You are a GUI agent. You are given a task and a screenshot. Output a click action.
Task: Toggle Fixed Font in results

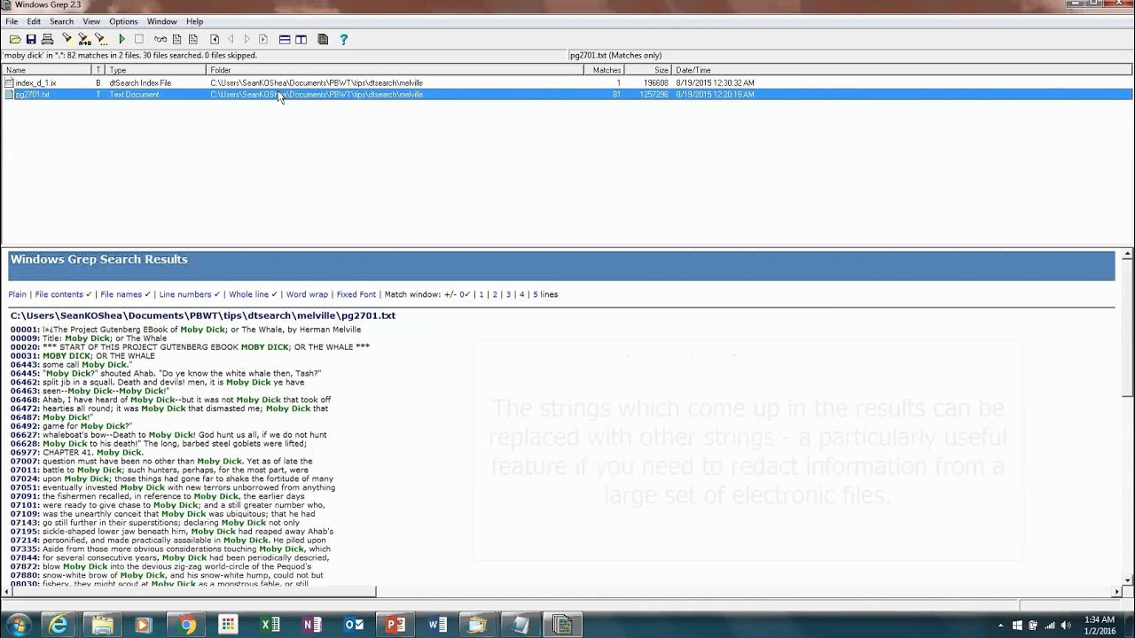point(356,294)
